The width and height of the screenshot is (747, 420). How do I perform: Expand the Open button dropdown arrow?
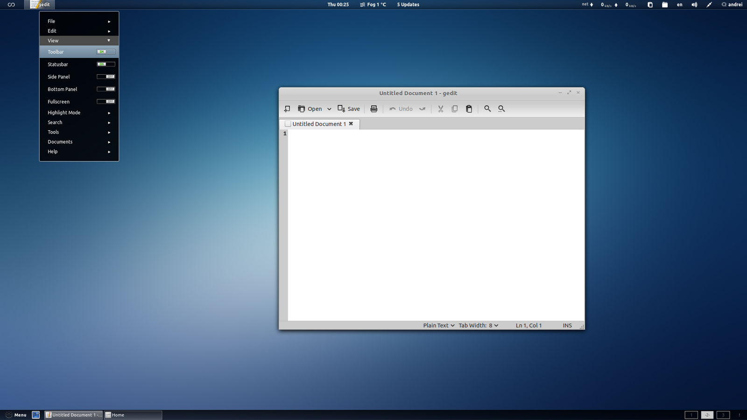pos(329,108)
